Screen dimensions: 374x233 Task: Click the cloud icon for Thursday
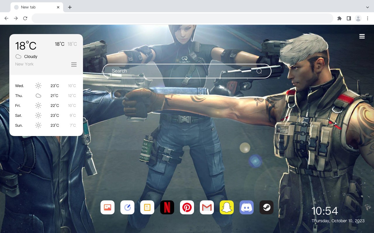coord(38,96)
